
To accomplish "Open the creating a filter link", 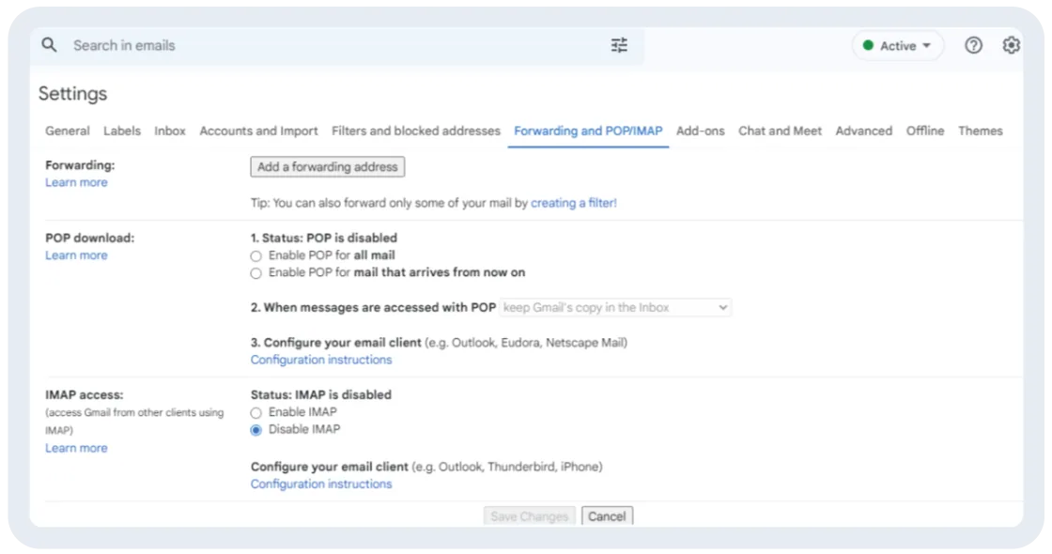I will pyautogui.click(x=574, y=203).
